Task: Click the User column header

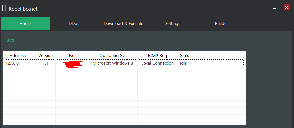Action: click(72, 55)
